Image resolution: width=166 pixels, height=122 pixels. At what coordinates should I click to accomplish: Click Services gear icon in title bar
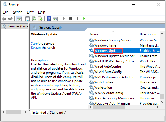[x=5, y=4]
